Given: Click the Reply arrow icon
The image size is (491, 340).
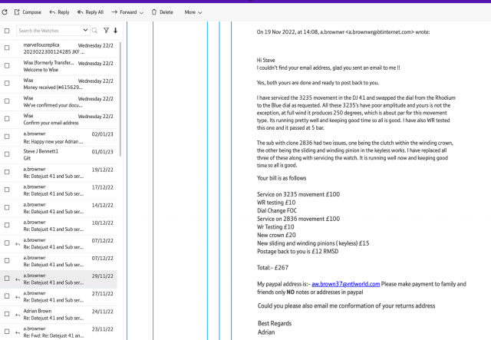Looking at the screenshot, I should click(52, 12).
